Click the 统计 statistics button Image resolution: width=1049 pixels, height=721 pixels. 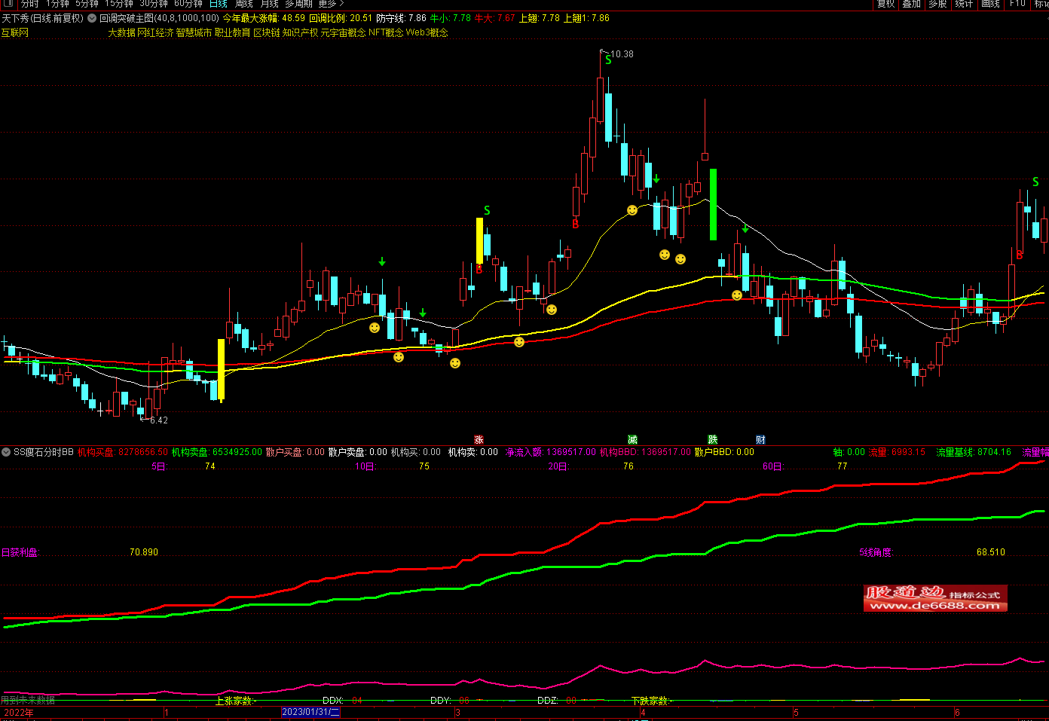coord(964,4)
